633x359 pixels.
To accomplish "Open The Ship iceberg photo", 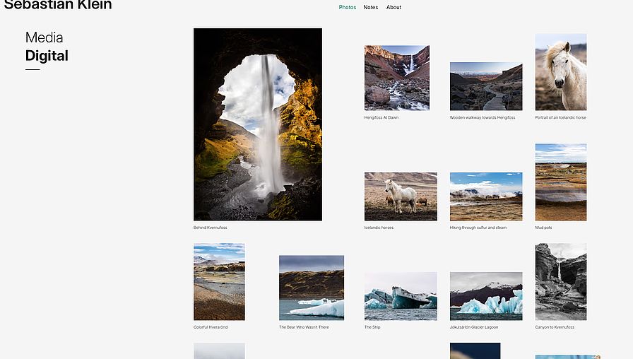I will [x=401, y=296].
